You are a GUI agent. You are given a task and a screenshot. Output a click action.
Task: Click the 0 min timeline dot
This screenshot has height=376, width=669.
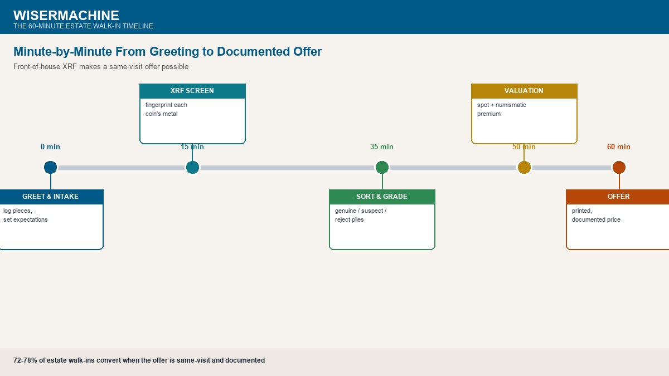[x=50, y=167]
